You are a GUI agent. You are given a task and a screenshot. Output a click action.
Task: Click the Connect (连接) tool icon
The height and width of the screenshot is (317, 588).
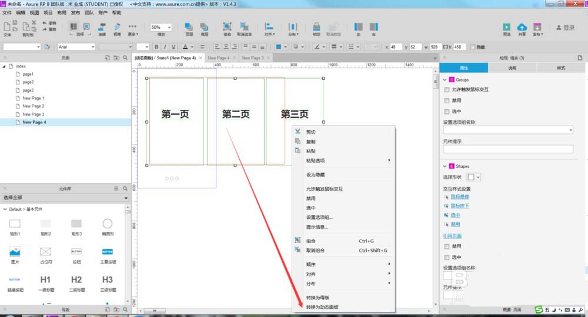click(x=102, y=27)
